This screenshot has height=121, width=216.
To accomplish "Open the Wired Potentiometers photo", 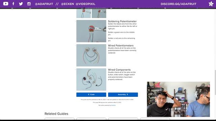I will coord(91,55).
